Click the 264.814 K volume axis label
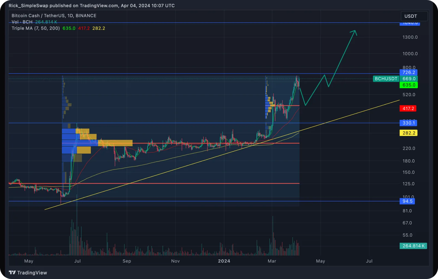The height and width of the screenshot is (279, 438). coord(413,246)
